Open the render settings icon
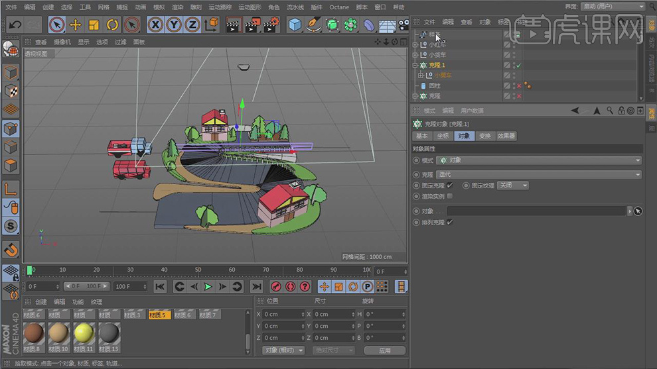The image size is (657, 369). click(x=271, y=25)
